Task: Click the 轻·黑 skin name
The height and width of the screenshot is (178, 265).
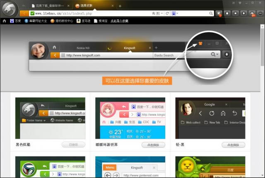Action: [x=180, y=145]
